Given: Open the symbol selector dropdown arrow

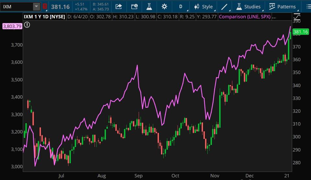Looking at the screenshot, I should point(36,7).
